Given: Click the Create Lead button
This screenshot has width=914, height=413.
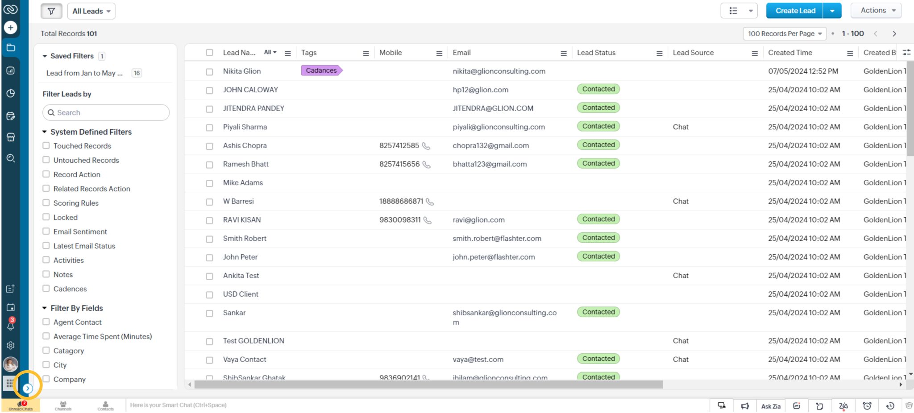Looking at the screenshot, I should coord(795,10).
